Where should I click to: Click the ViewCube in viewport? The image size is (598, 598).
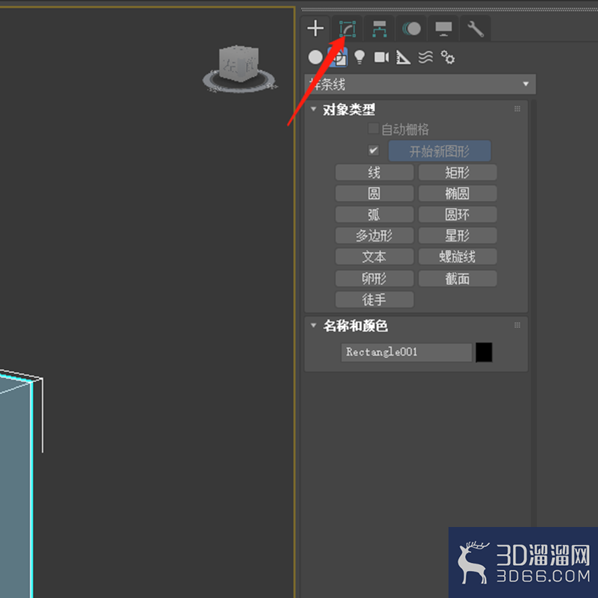pos(238,64)
